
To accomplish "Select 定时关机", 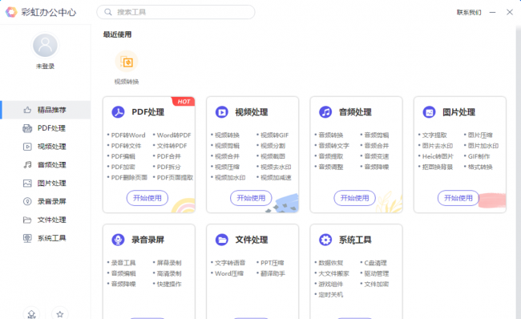I will [330, 294].
